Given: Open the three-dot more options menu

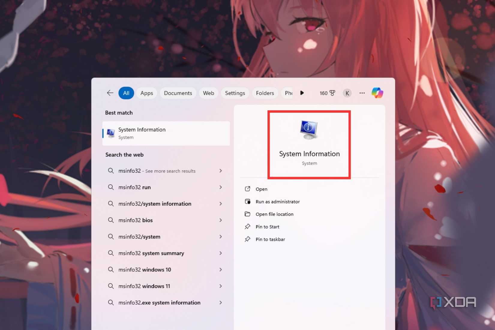Looking at the screenshot, I should pos(362,93).
